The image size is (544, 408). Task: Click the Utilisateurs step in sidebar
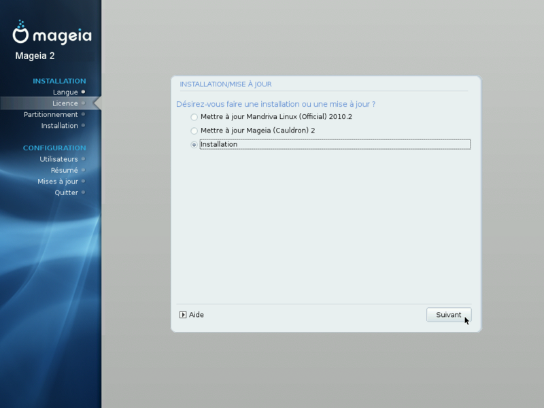coord(58,159)
